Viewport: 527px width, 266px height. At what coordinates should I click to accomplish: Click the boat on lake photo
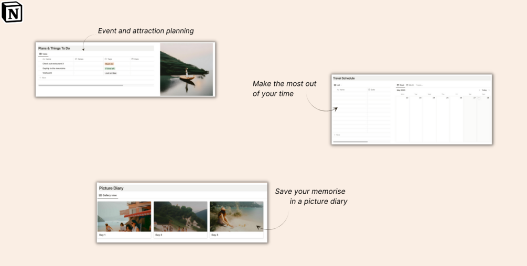tap(187, 70)
